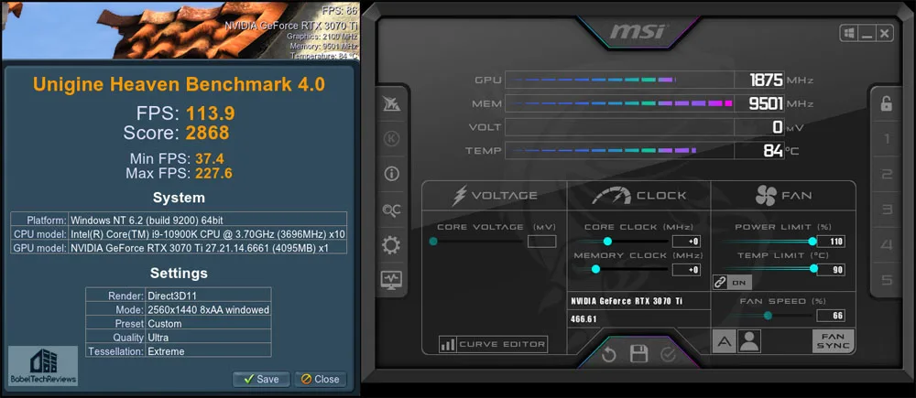Toggle the profile lock padlock icon
This screenshot has width=916, height=398.
tap(887, 104)
